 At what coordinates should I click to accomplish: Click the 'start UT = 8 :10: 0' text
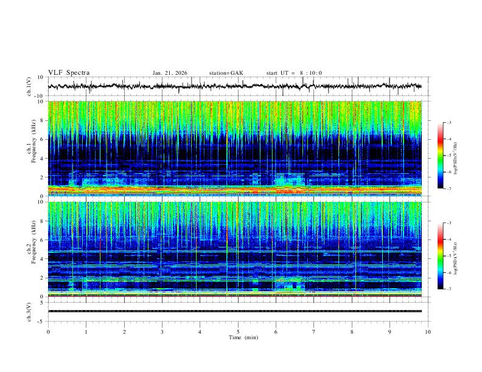(x=294, y=73)
